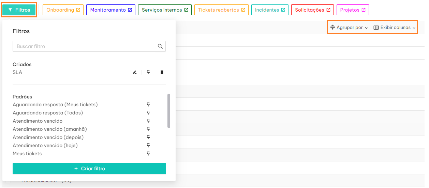
Task: Open the Agrupar por dropdown
Action: (x=349, y=28)
